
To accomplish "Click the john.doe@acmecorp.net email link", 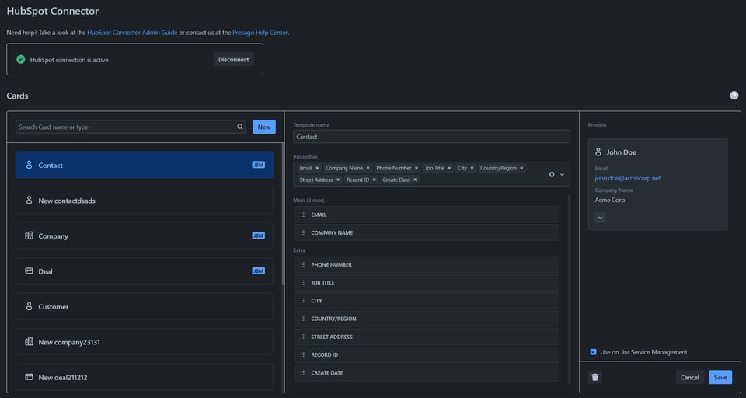I will (628, 178).
